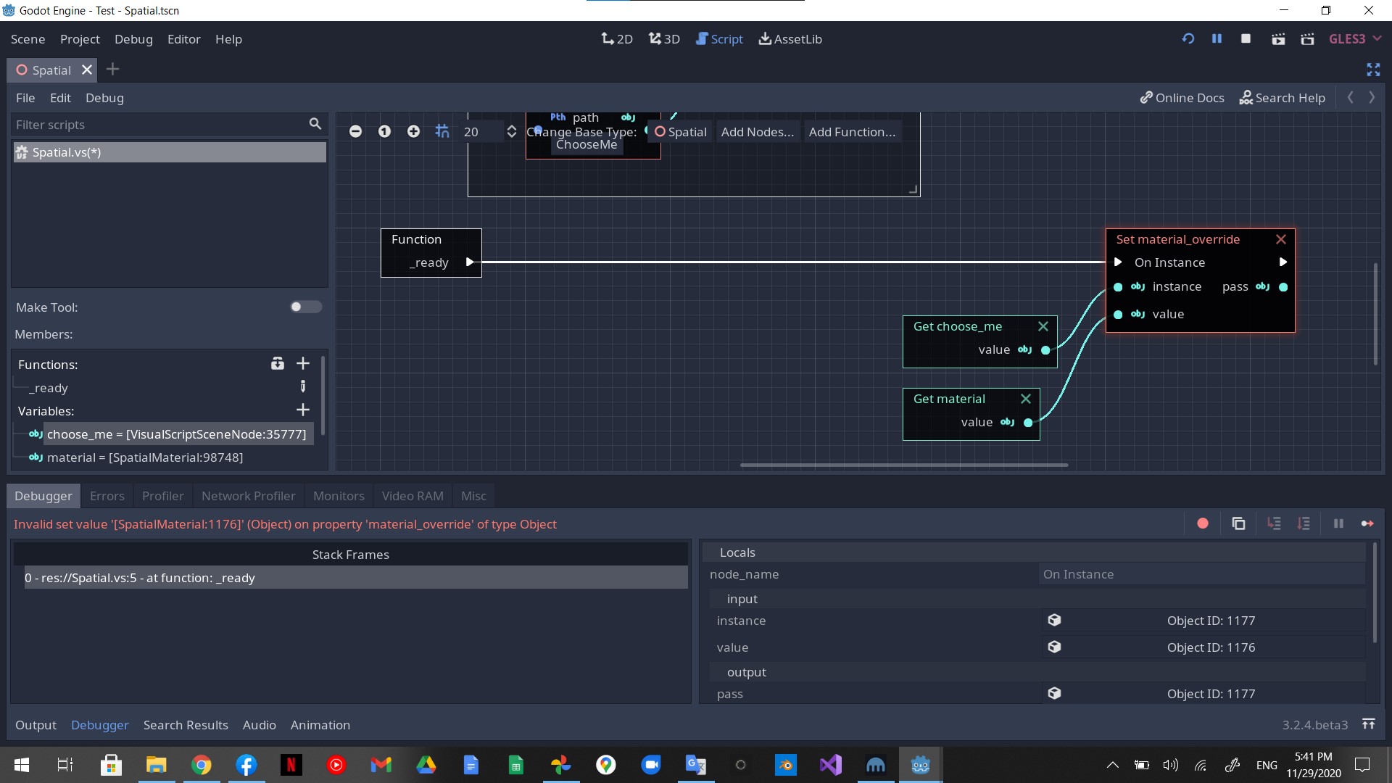Switch to the Profiler tab

(162, 496)
